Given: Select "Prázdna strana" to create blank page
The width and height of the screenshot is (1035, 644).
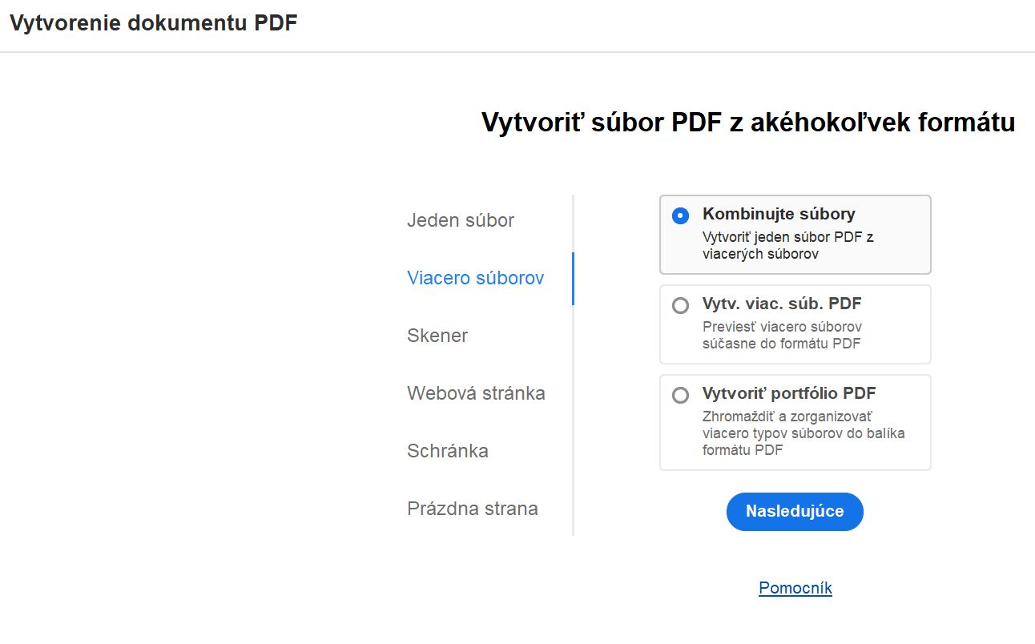Looking at the screenshot, I should click(473, 509).
